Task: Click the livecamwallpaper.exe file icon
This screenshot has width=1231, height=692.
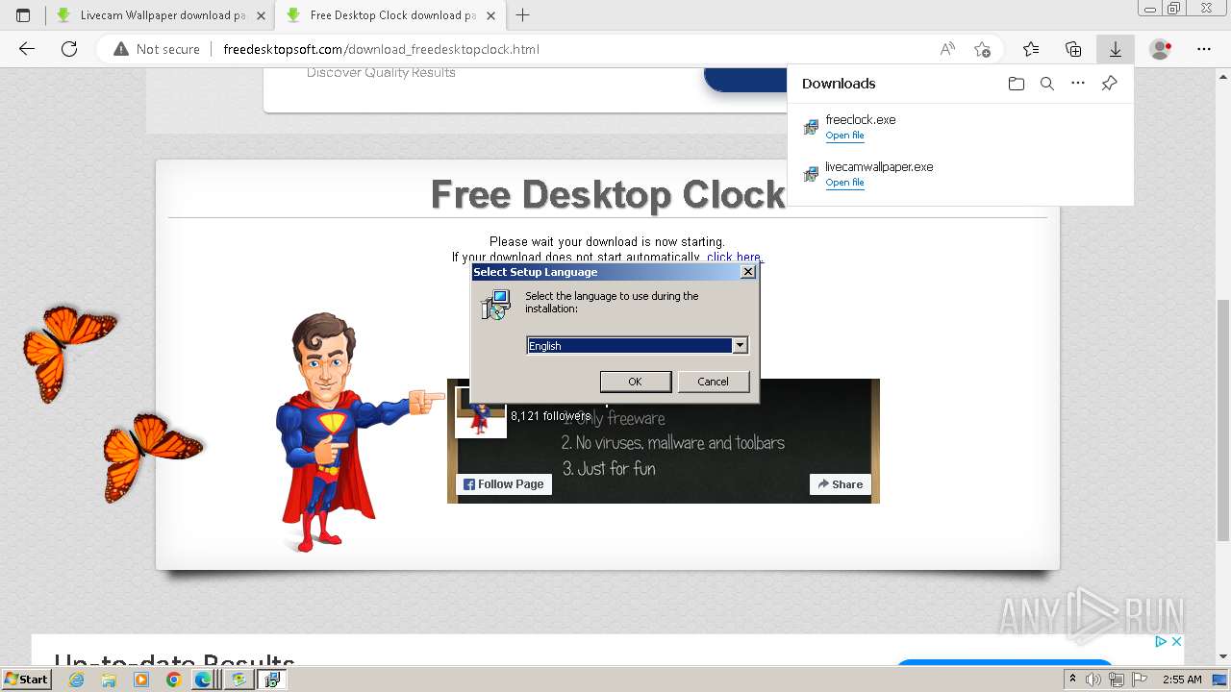Action: coord(811,174)
